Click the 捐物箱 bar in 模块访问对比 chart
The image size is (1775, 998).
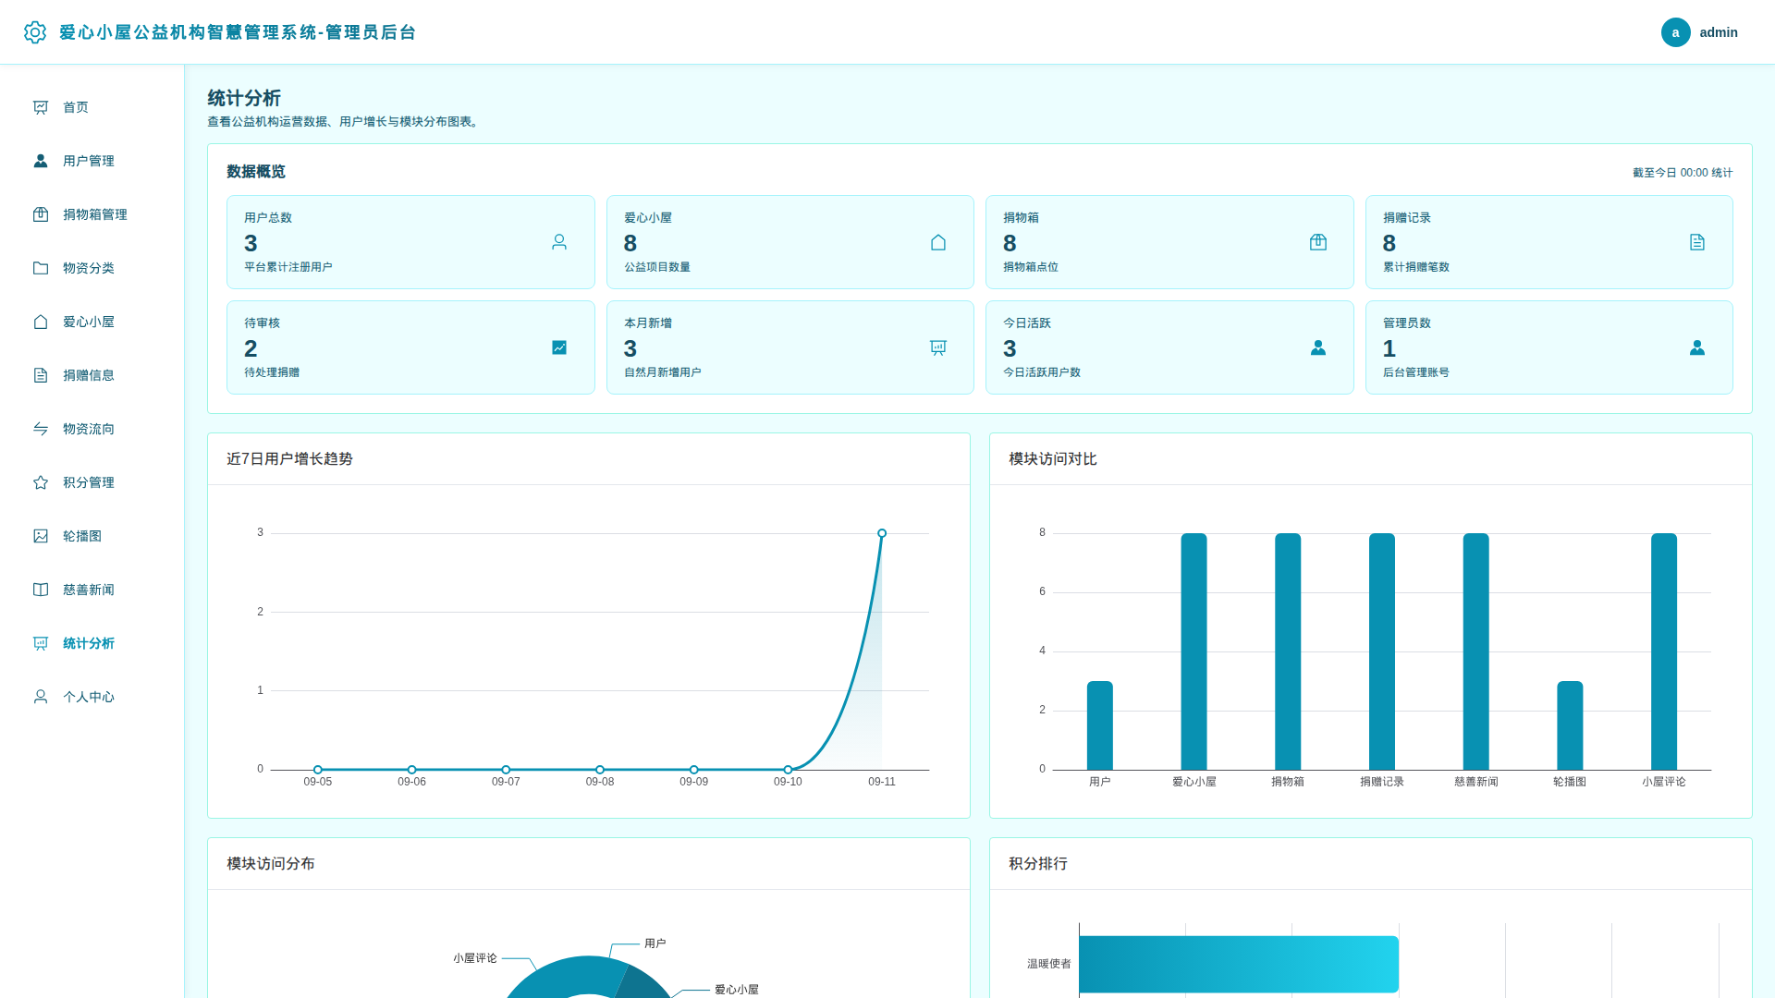1288,651
